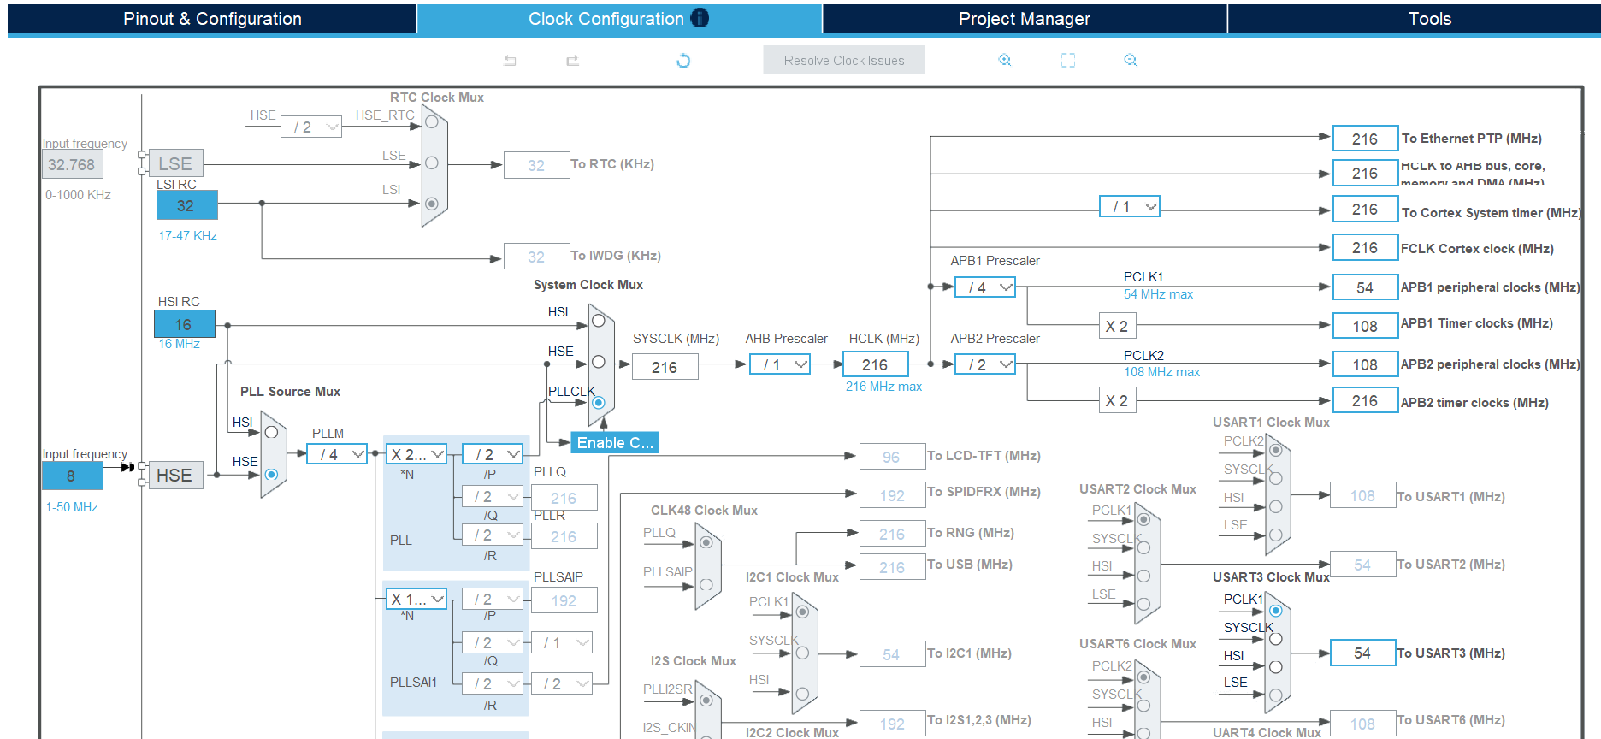Viewport: 1601px width, 739px height.
Task: Click the HSE input frequency field
Action: point(72,476)
